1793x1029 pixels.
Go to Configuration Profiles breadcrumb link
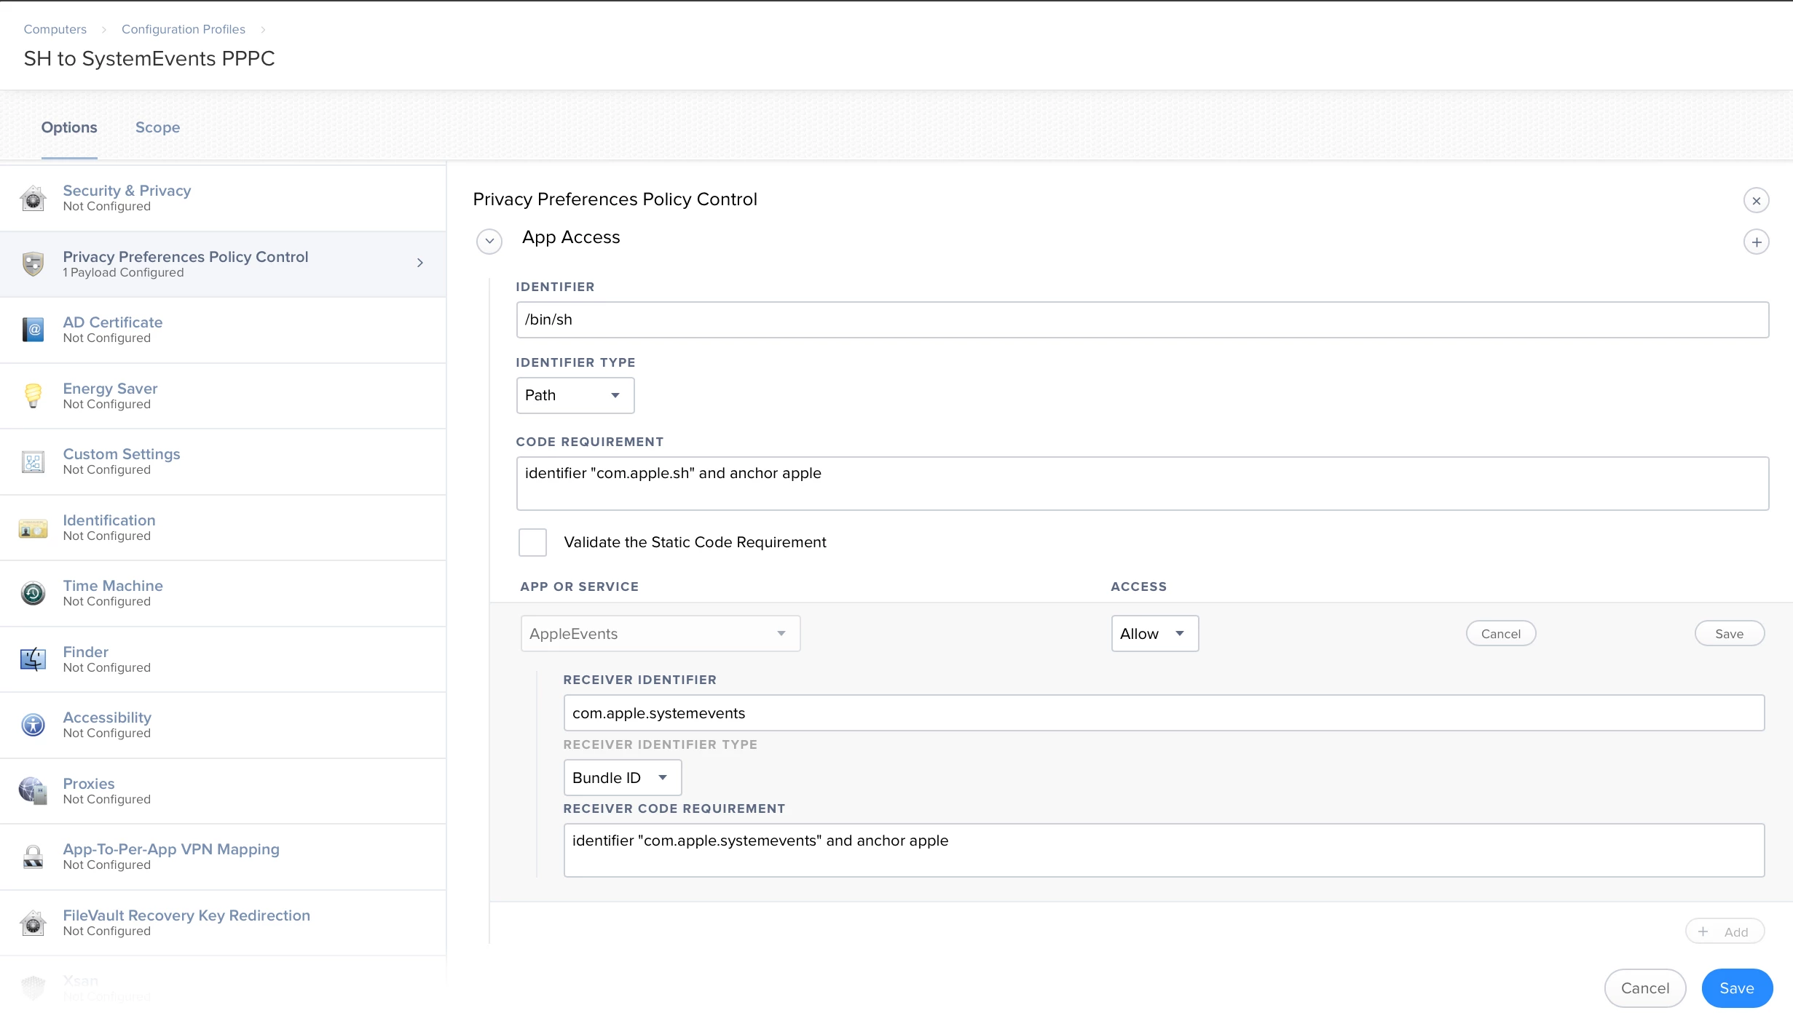(184, 29)
